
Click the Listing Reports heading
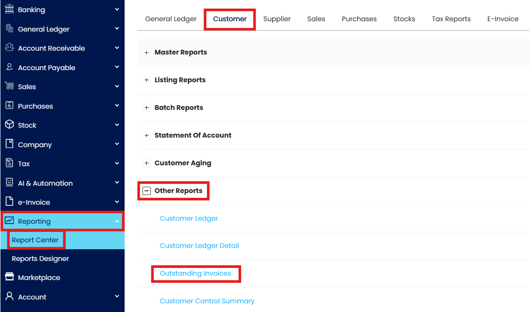pyautogui.click(x=180, y=80)
